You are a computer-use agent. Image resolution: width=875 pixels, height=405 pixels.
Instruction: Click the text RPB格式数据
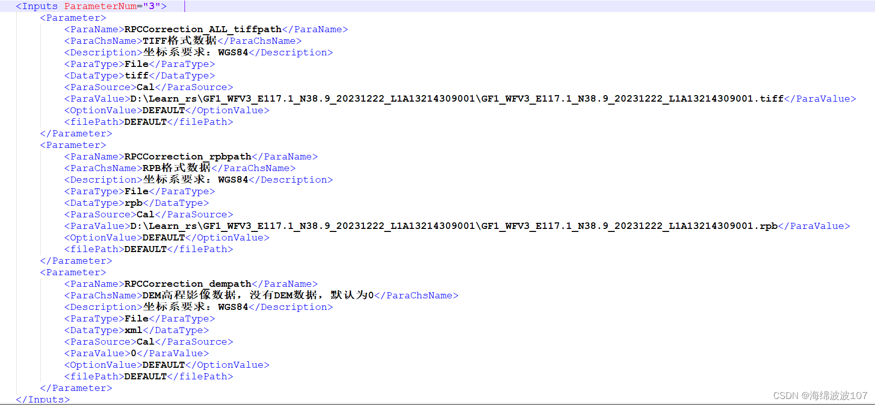click(177, 168)
